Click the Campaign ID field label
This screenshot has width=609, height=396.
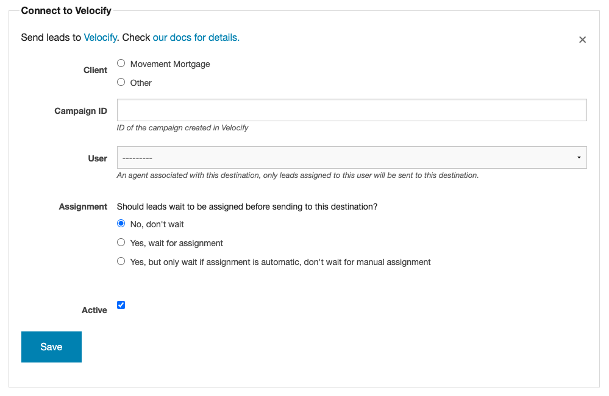[x=81, y=111]
